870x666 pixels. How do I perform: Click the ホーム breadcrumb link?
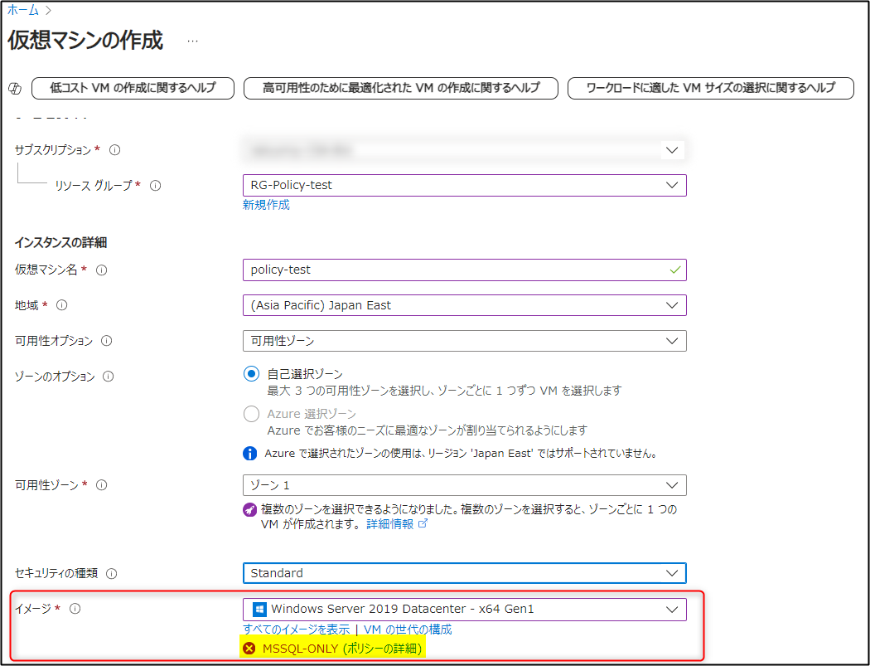pos(22,9)
